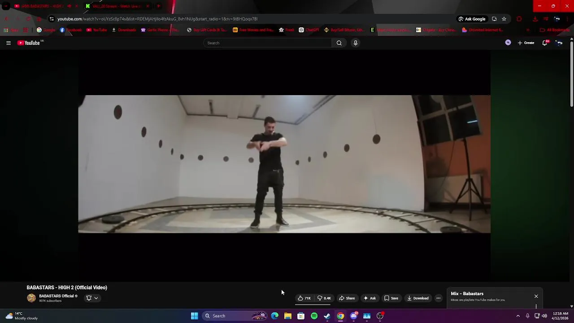Focus the YouTube search box
The width and height of the screenshot is (574, 323).
(268, 43)
